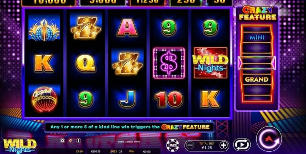Select the Wild Nights wild symbol

click(x=210, y=63)
